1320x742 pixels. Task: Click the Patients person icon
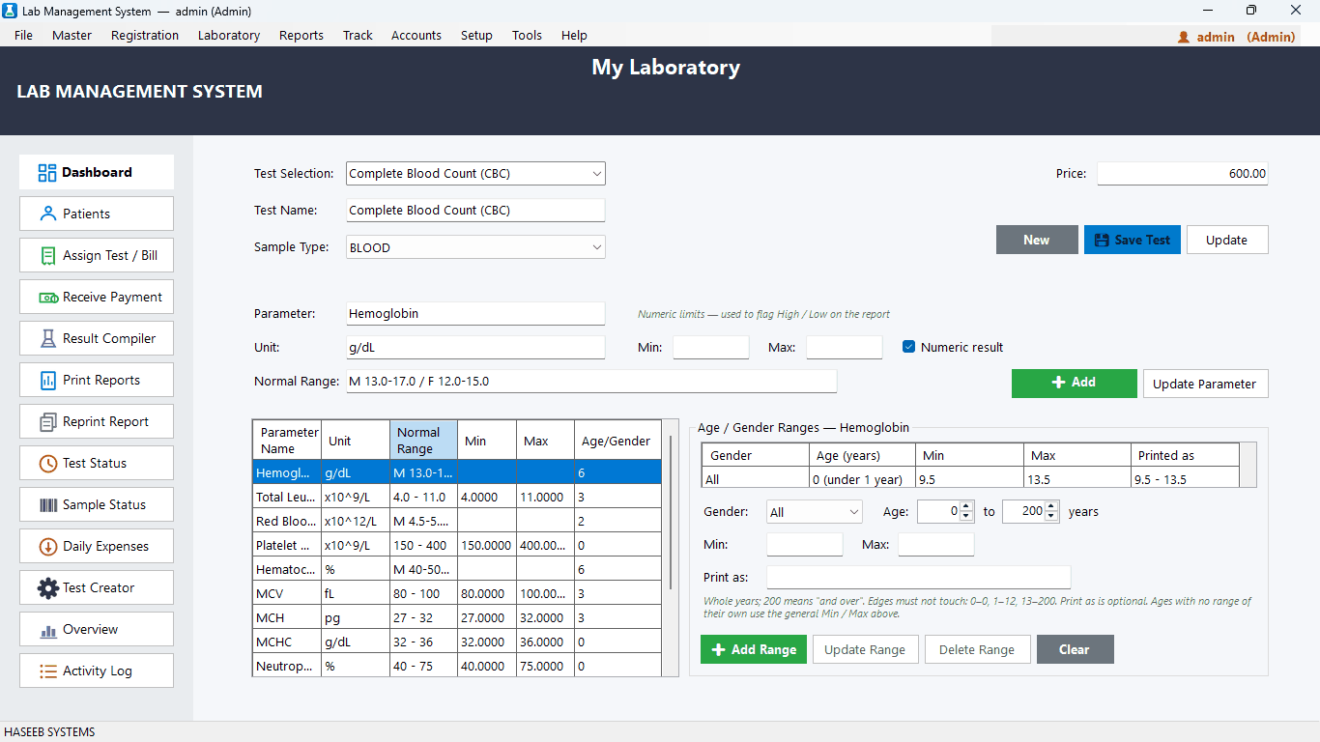click(47, 214)
